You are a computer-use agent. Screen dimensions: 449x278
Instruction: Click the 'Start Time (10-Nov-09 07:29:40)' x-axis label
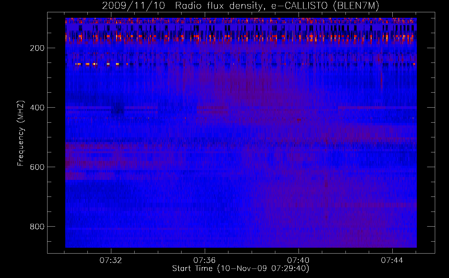coord(241,269)
